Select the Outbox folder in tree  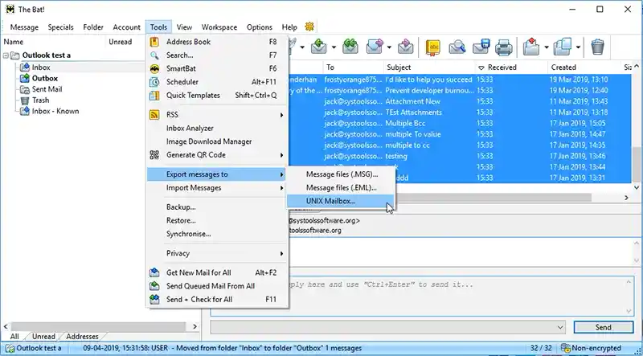coord(45,78)
